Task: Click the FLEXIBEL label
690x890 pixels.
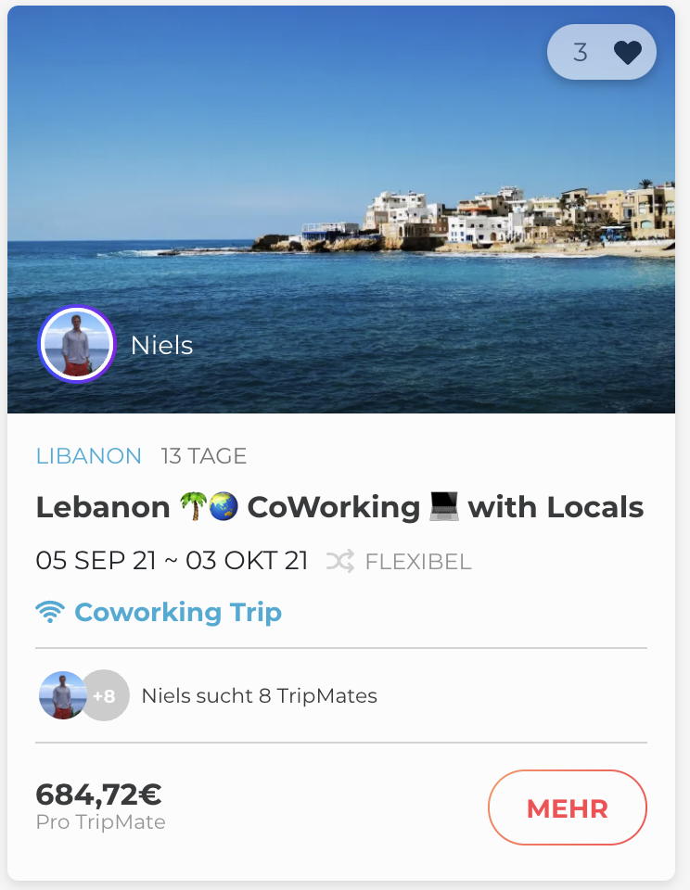Action: [x=418, y=562]
